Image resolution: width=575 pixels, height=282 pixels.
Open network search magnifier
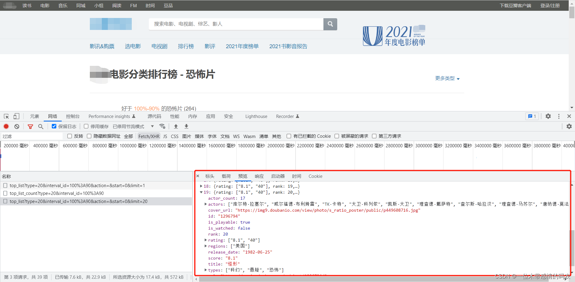[41, 127]
